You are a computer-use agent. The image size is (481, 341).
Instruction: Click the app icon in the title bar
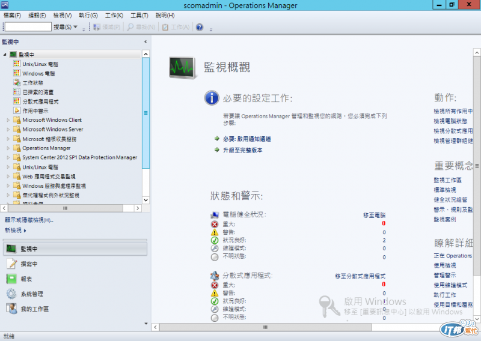(5, 5)
